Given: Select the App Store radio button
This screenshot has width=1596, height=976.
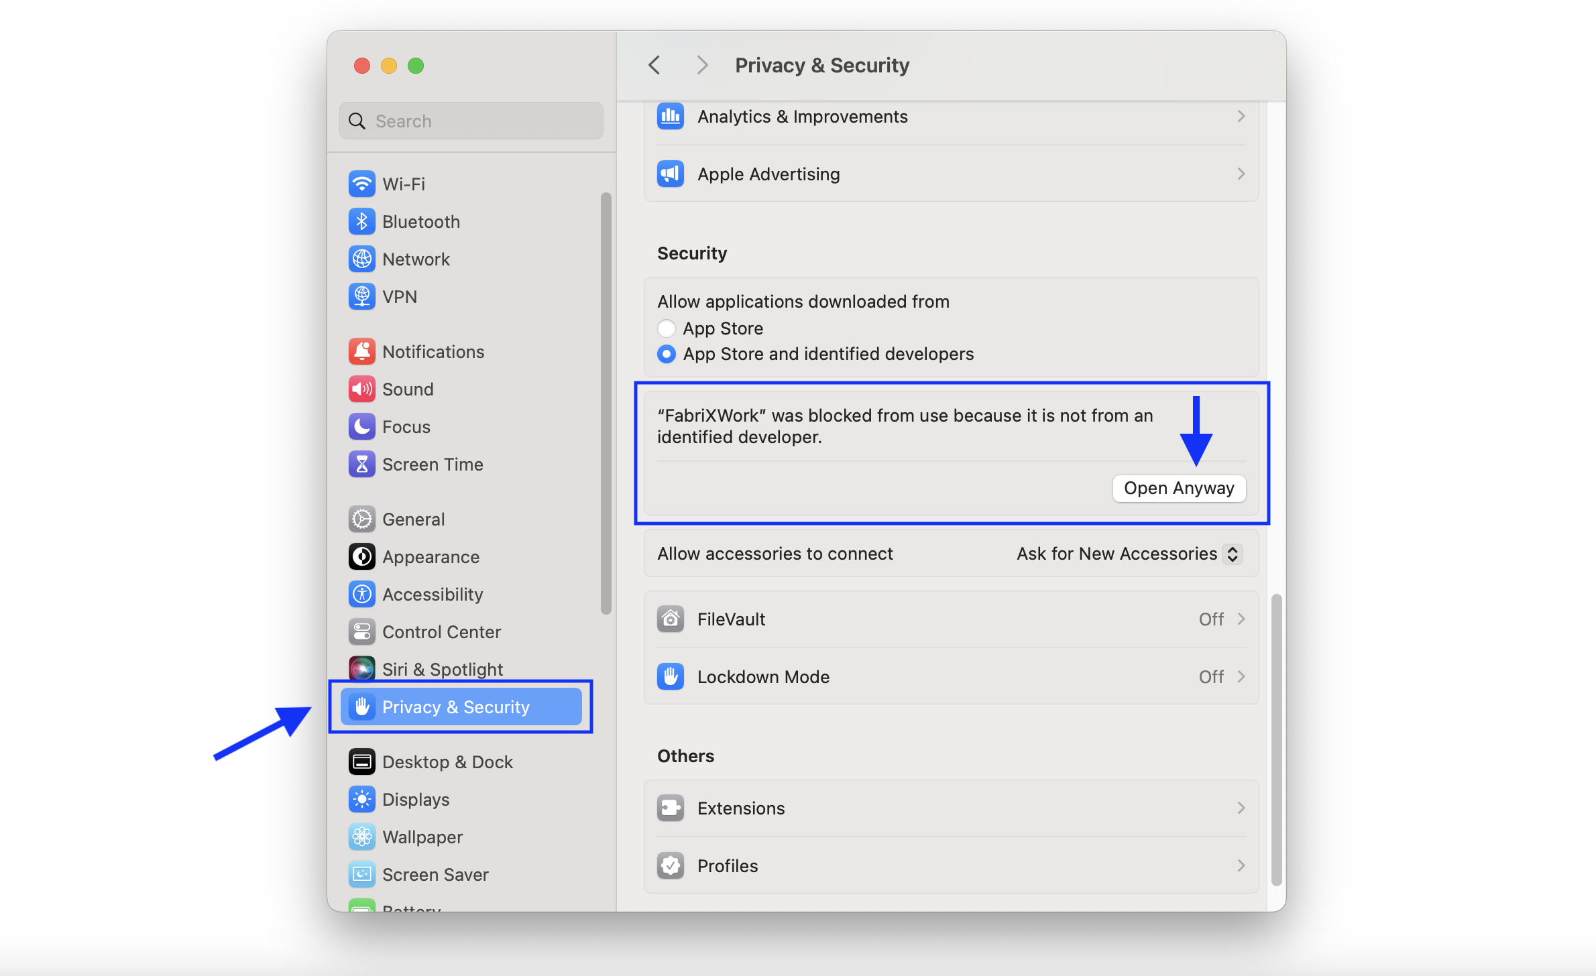Looking at the screenshot, I should point(667,328).
